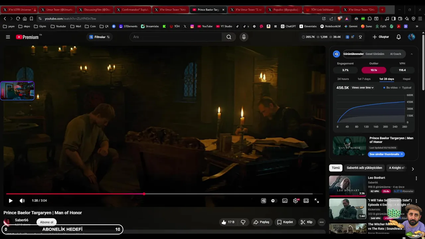Open player settings gear

pos(296,200)
